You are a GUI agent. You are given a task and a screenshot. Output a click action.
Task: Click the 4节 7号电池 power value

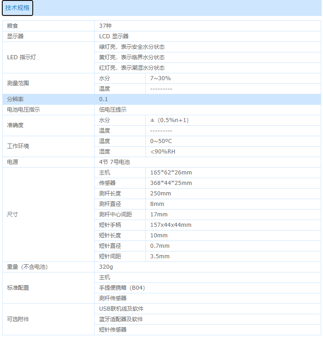click(114, 162)
